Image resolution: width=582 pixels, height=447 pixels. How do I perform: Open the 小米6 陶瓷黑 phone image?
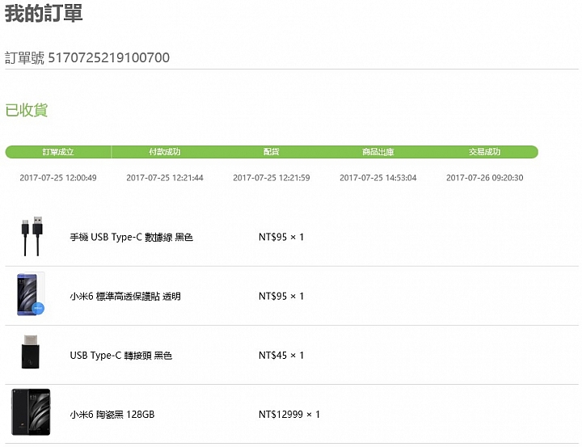pyautogui.click(x=31, y=412)
